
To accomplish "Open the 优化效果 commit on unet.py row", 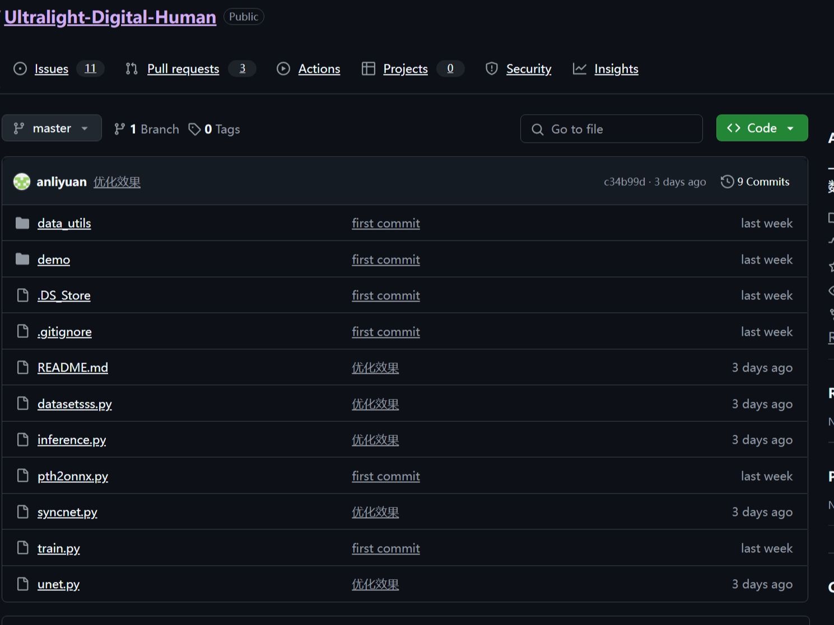I will coord(375,584).
